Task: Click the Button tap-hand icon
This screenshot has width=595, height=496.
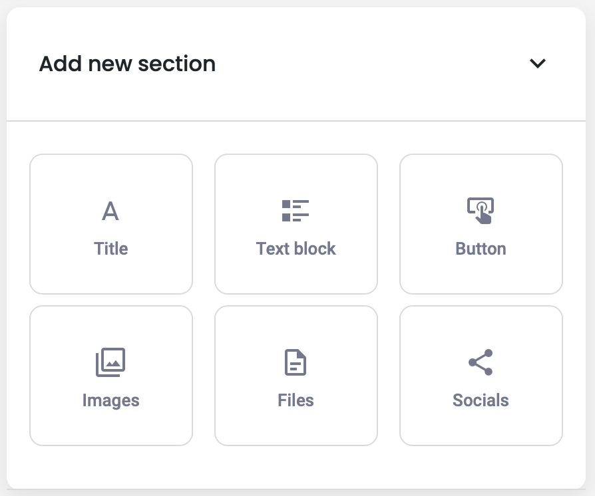Action: coord(481,210)
